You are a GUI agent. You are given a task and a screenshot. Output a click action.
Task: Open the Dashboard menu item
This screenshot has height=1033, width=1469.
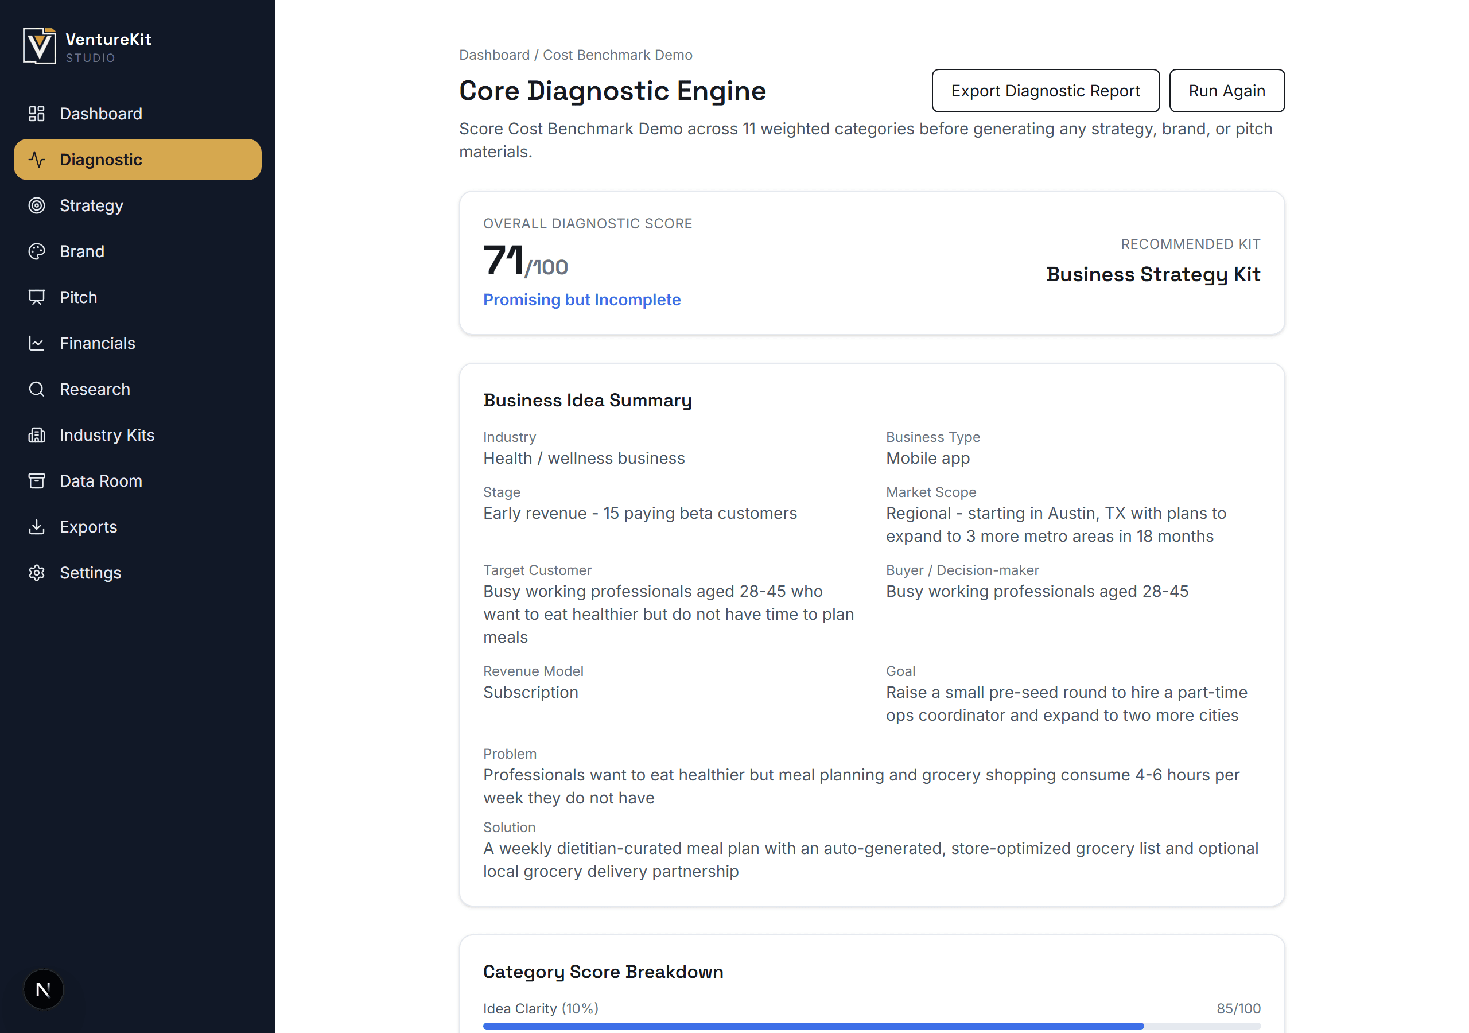(138, 114)
